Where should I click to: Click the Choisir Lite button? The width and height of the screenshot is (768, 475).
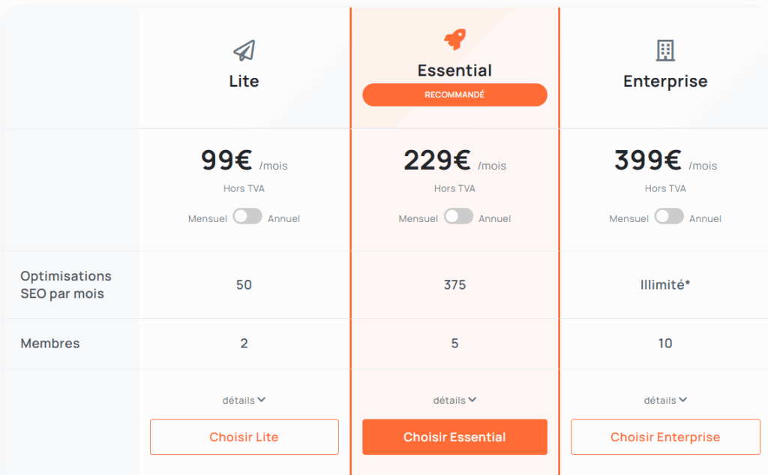[244, 437]
